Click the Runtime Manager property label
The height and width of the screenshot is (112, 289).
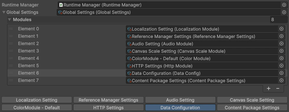coord(20,5)
